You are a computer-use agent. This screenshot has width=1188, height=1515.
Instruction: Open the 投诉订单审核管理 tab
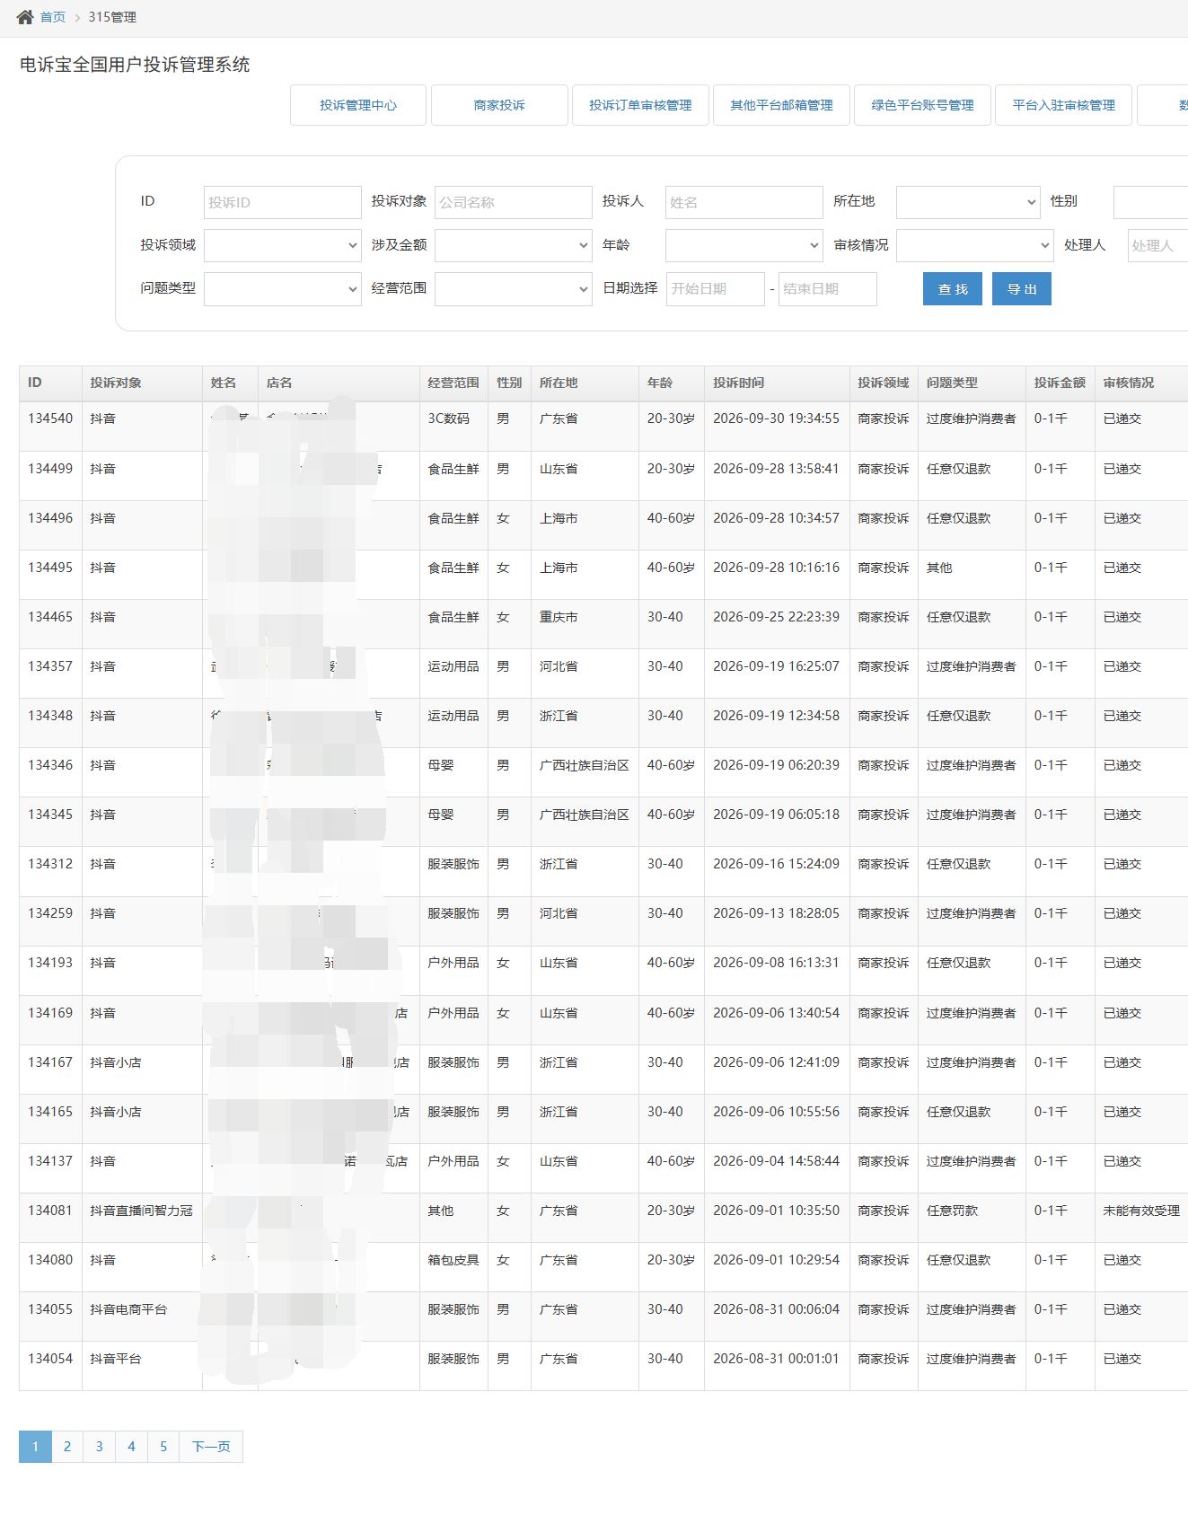click(x=640, y=105)
